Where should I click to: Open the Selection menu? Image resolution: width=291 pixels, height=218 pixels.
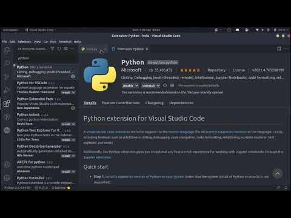coord(24,42)
